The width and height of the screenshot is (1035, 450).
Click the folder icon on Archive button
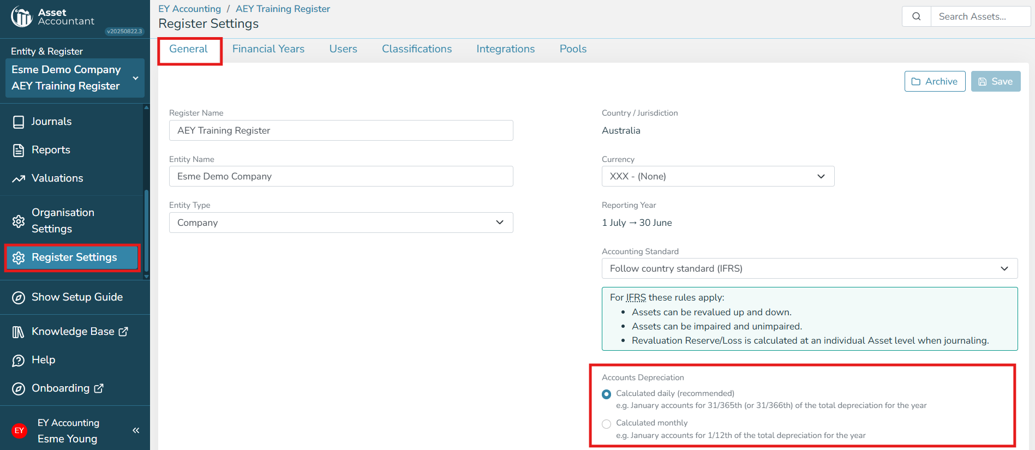pos(916,81)
